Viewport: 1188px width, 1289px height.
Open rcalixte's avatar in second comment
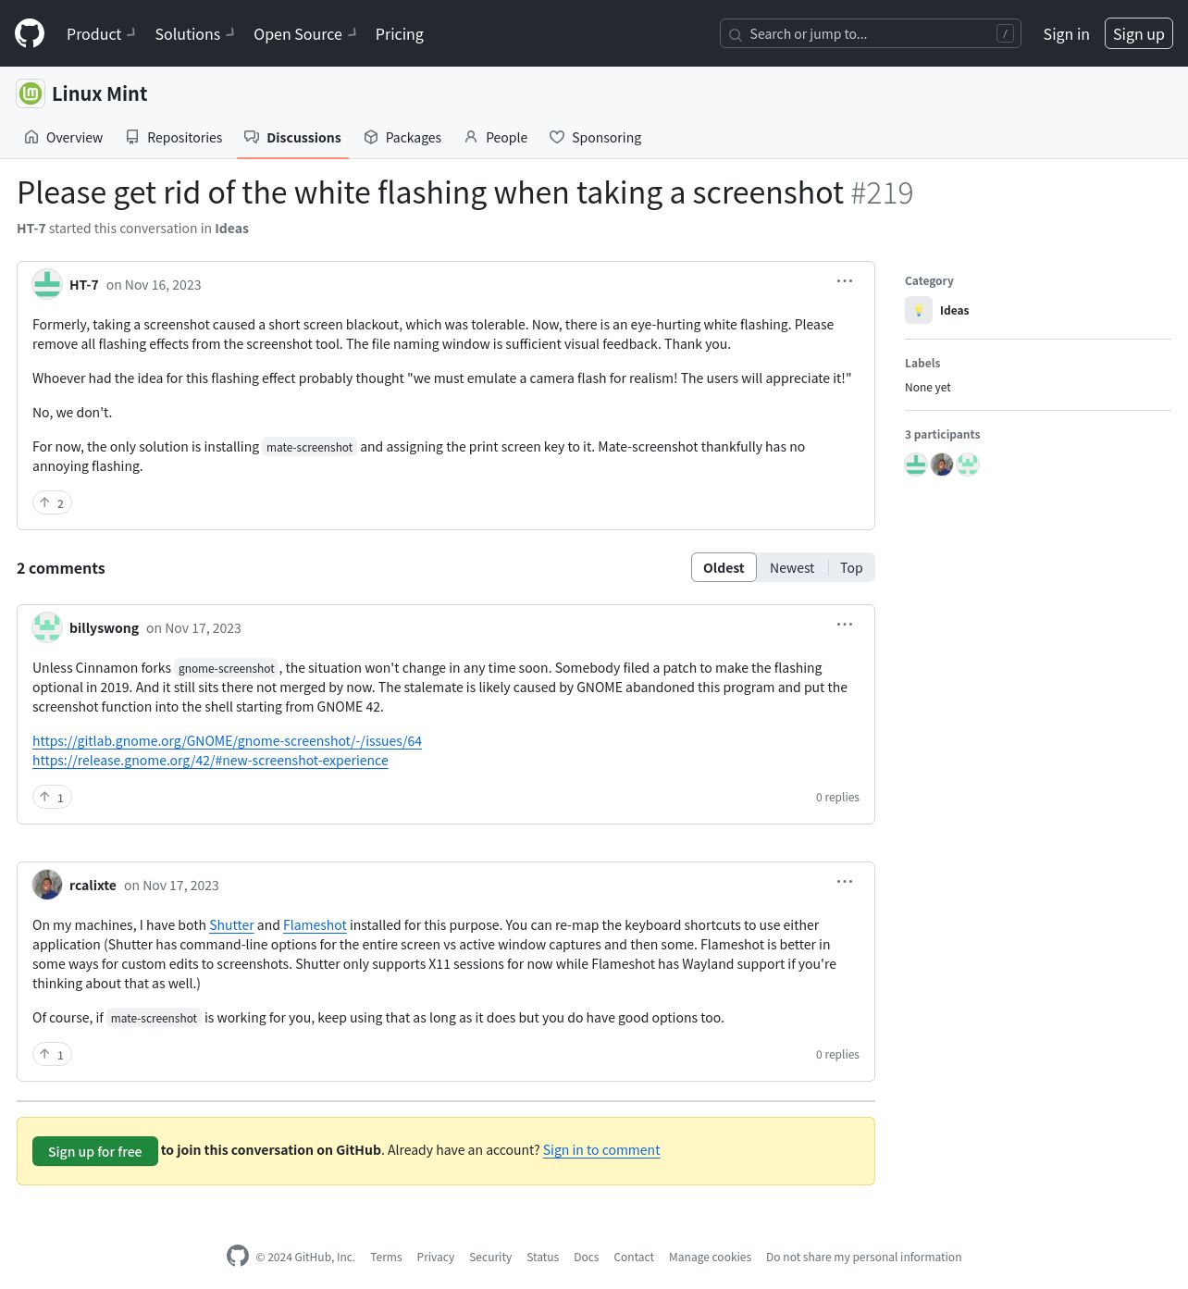click(x=47, y=885)
